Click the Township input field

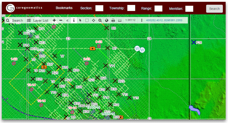[131, 8]
